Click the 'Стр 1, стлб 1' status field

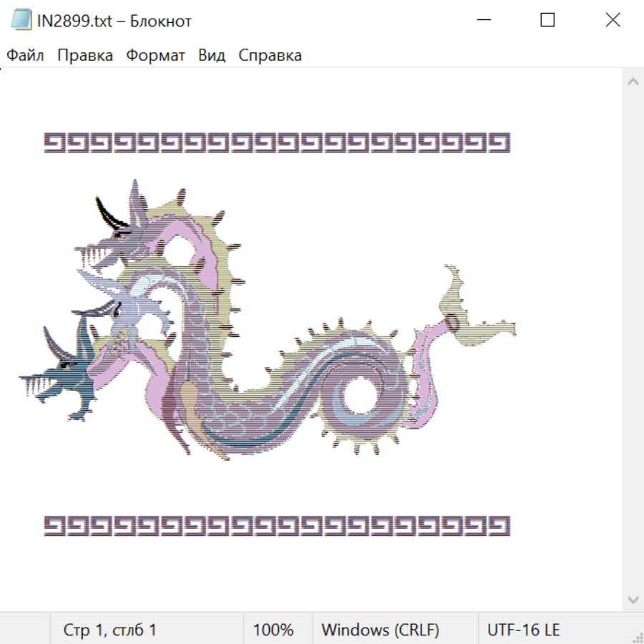[110, 630]
